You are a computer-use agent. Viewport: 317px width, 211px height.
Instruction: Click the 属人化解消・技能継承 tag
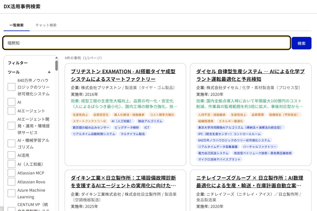[x=129, y=115]
